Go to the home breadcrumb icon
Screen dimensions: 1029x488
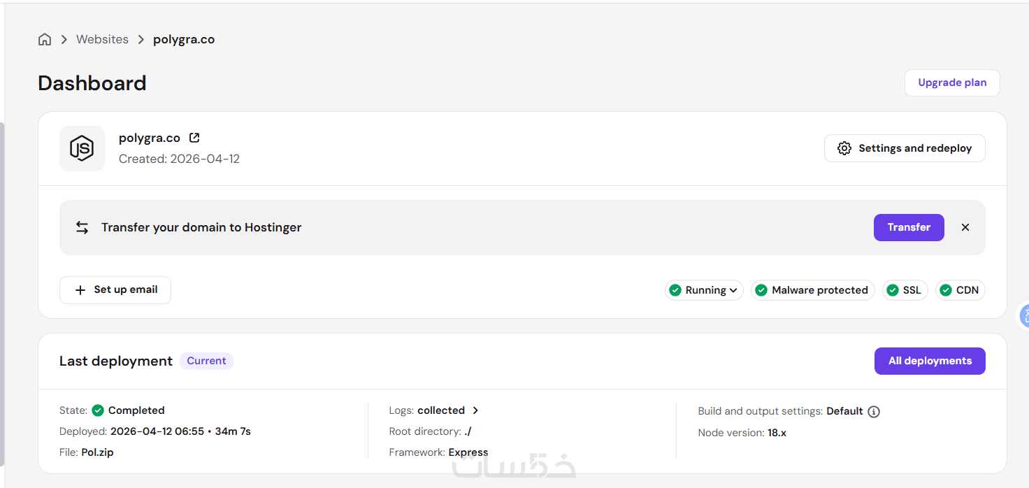click(x=45, y=40)
